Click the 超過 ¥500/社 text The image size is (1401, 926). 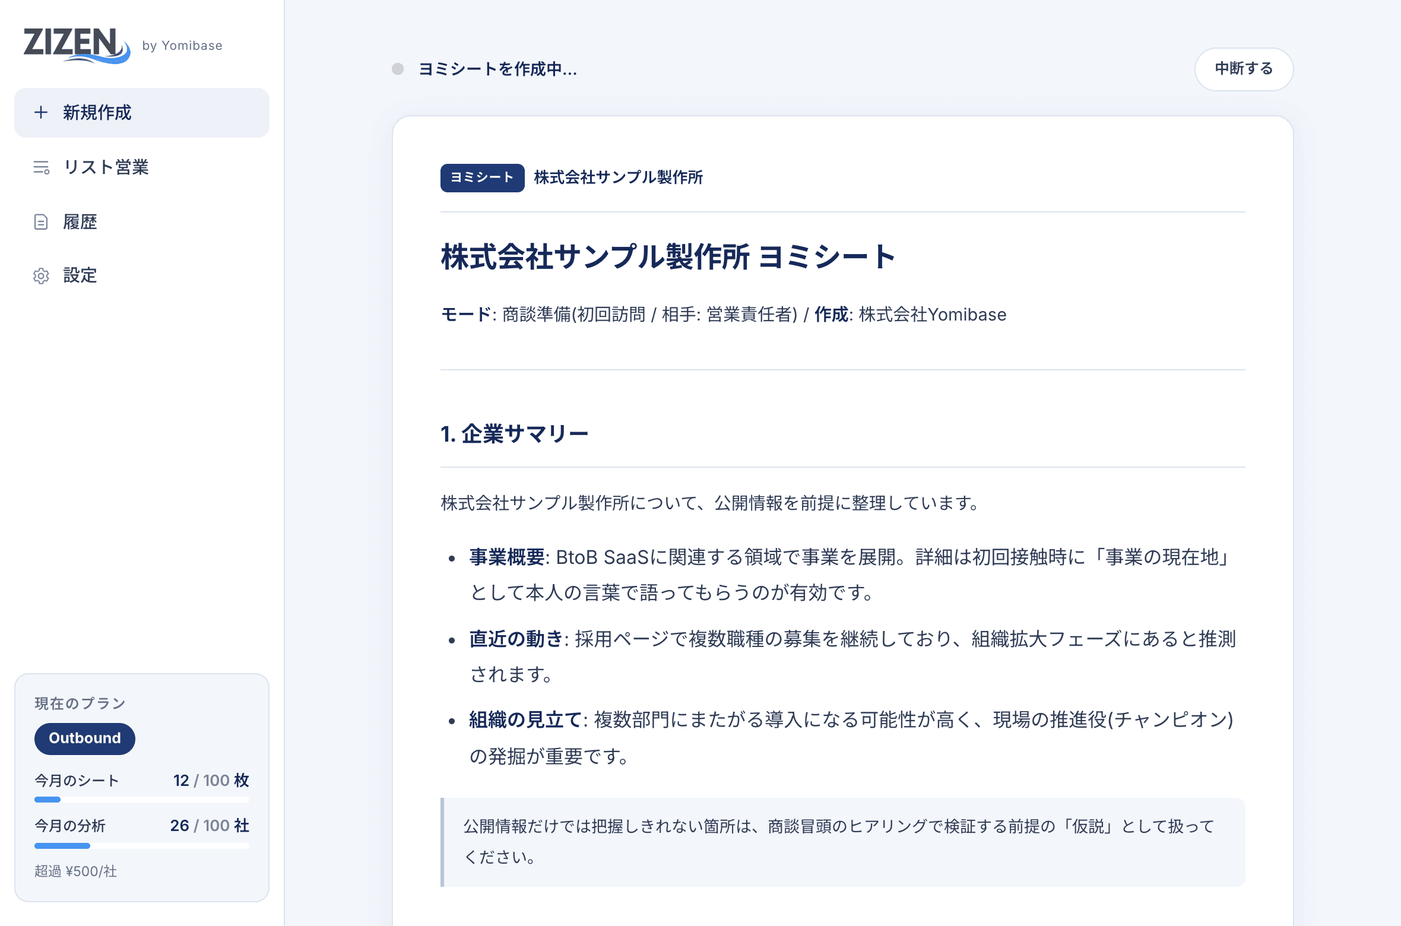point(75,871)
